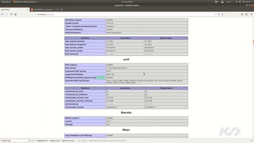Find next match with down arrow

pos(33,141)
